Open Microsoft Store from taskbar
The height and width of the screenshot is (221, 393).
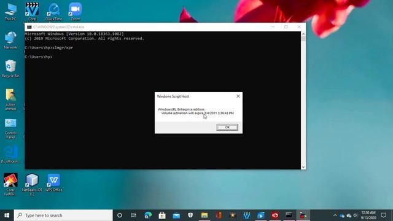162,215
